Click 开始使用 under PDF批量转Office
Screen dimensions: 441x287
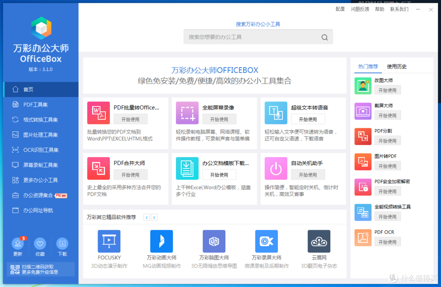pyautogui.click(x=130, y=119)
